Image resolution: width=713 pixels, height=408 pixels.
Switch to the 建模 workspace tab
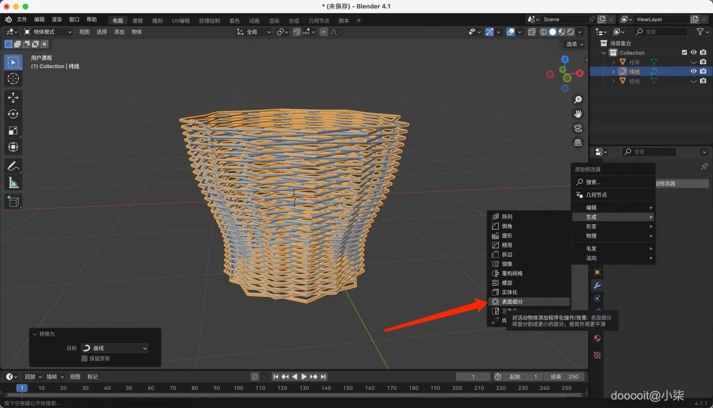(138, 21)
